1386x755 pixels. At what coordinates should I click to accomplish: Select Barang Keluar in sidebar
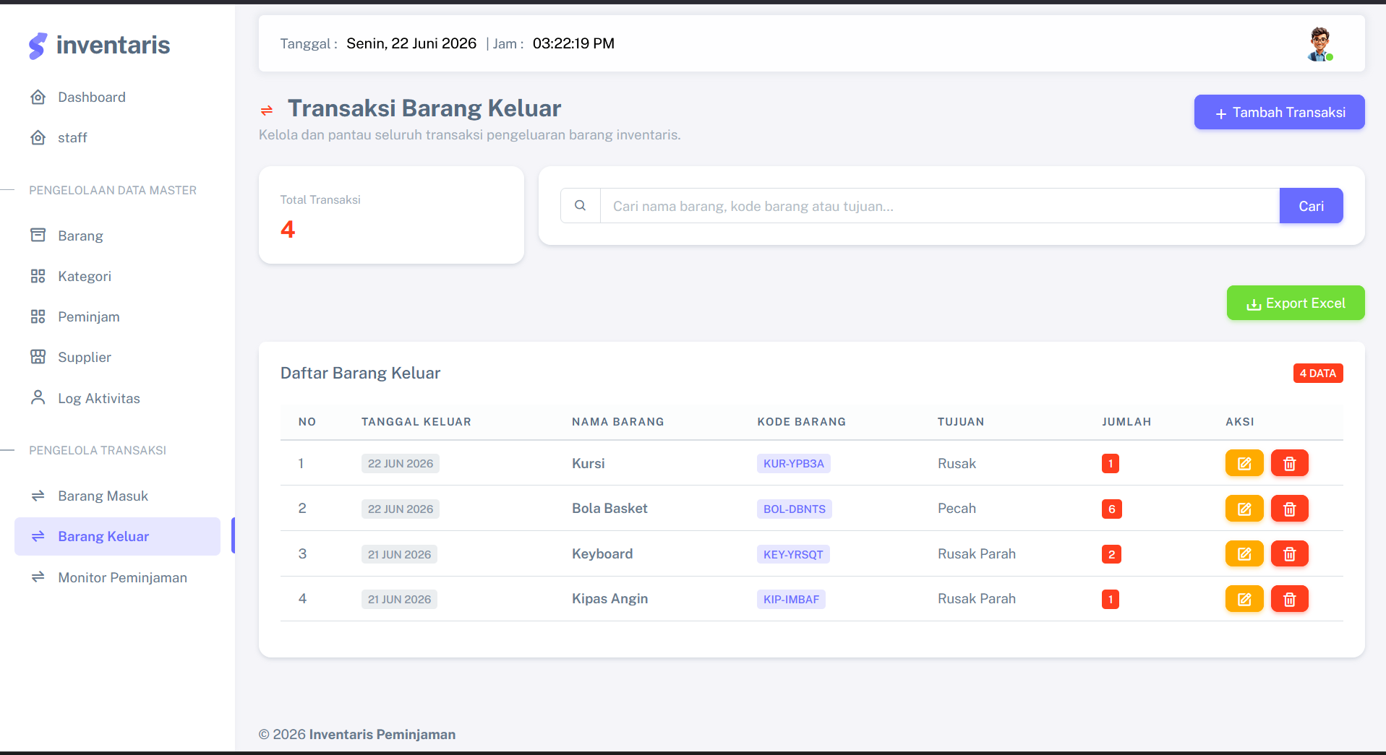117,536
